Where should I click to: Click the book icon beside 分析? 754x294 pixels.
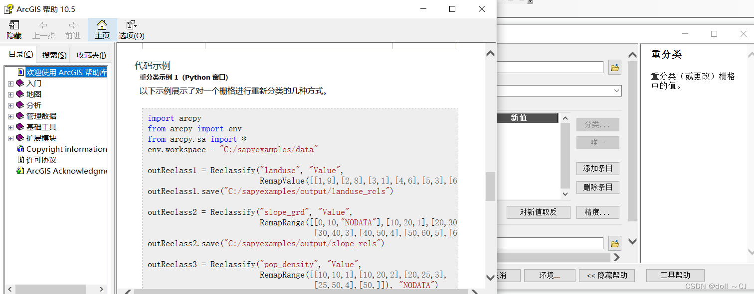point(20,105)
